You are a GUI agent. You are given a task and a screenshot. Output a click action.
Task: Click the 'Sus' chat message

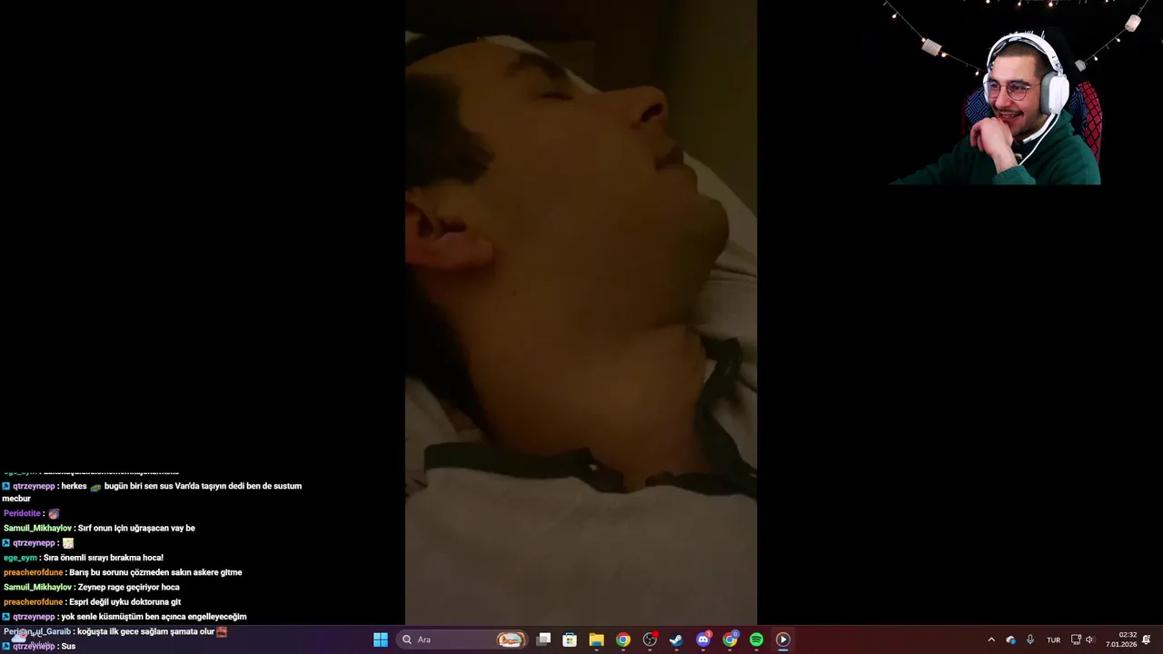point(68,646)
